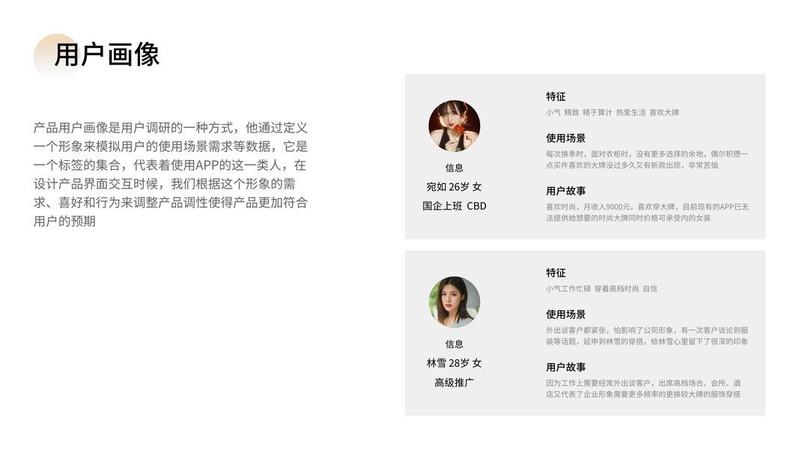The image size is (799, 449).
Task: Click the 信息 label under 林雪's avatar
Action: (x=454, y=343)
